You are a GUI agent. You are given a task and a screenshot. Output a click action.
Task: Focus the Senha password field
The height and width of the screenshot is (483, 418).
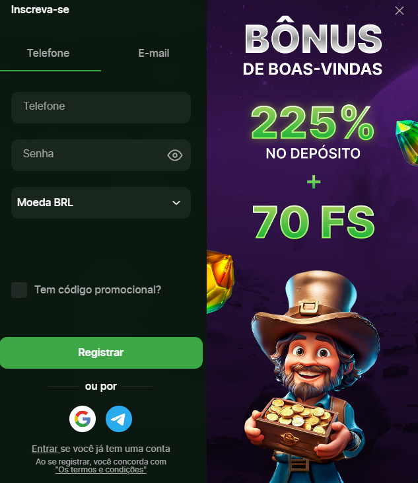click(x=101, y=155)
